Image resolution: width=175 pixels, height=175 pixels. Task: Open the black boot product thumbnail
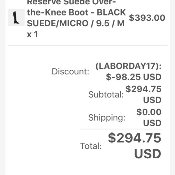tap(16, 17)
